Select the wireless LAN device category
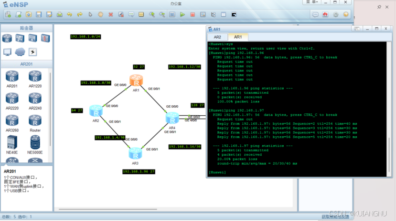The width and height of the screenshot is (396, 221). pyautogui.click(x=32, y=38)
